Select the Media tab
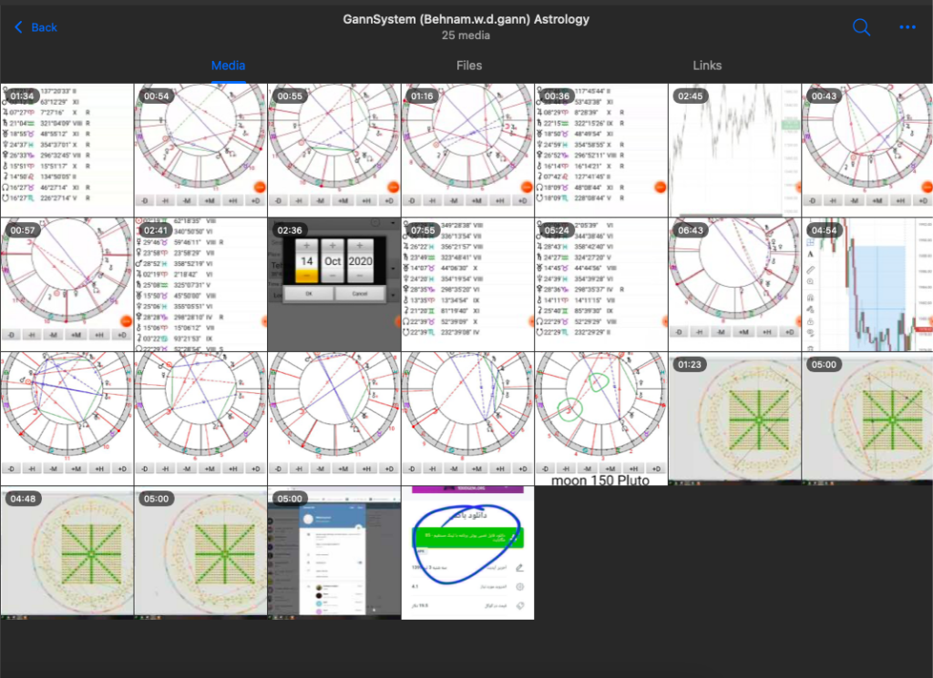 (x=229, y=66)
